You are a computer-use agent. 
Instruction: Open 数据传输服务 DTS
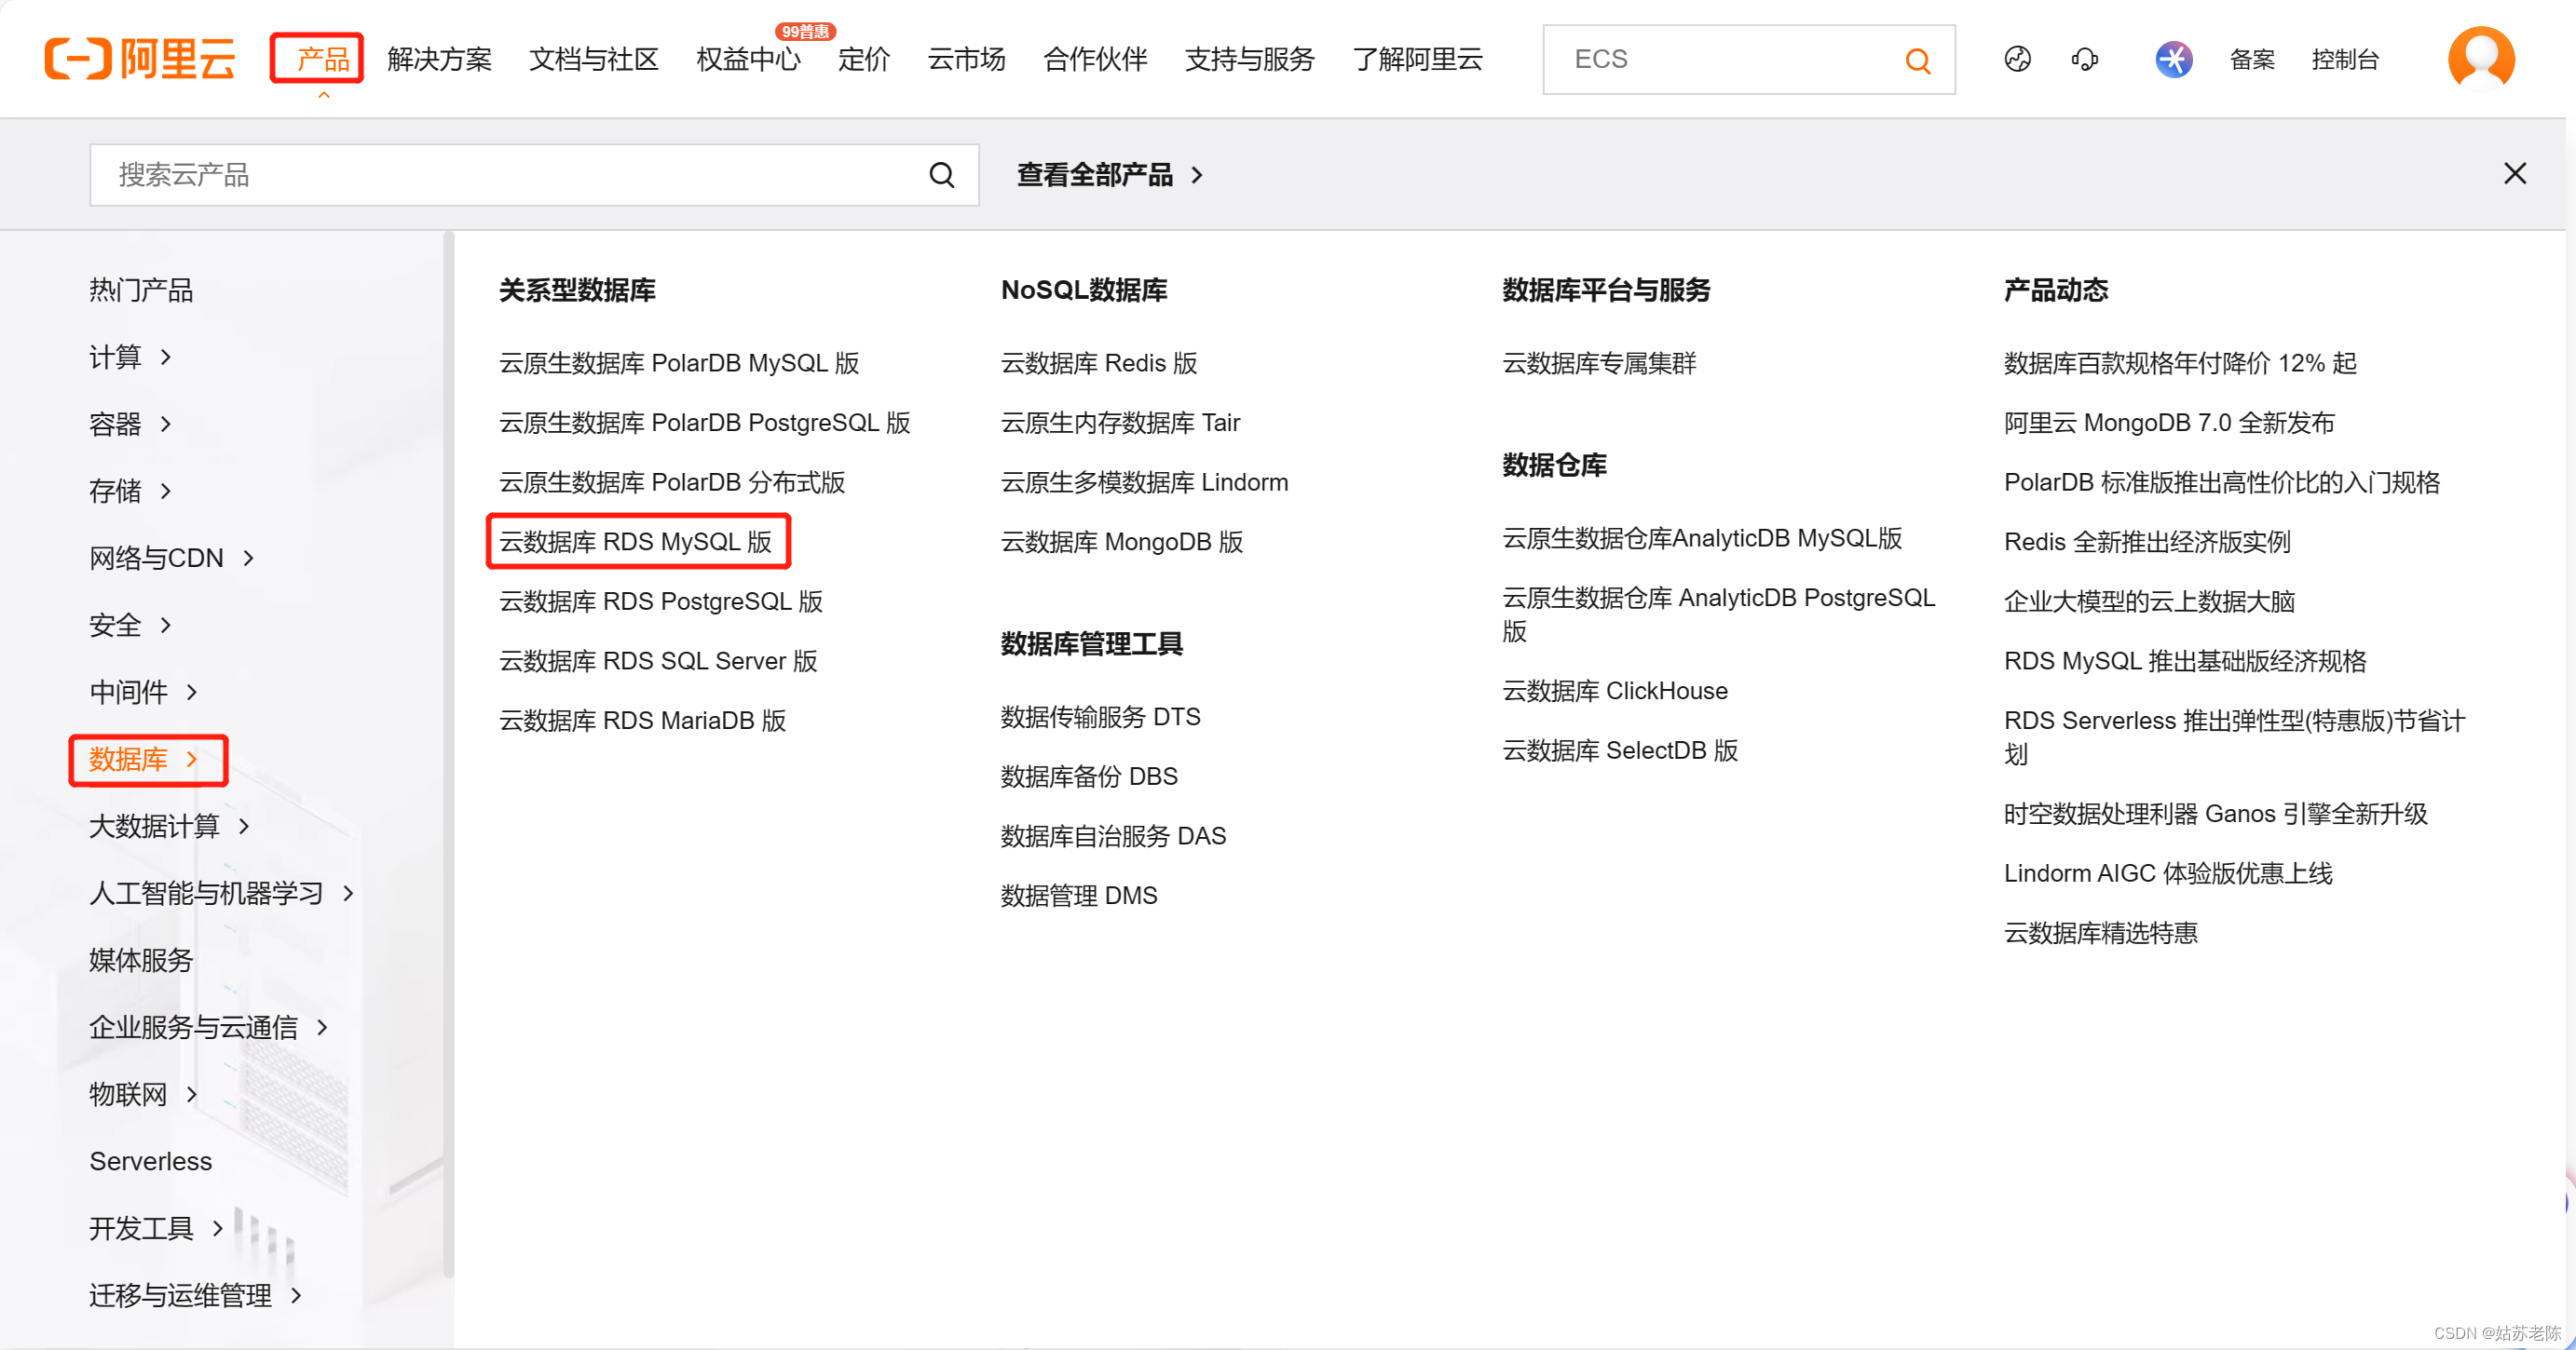click(1100, 717)
